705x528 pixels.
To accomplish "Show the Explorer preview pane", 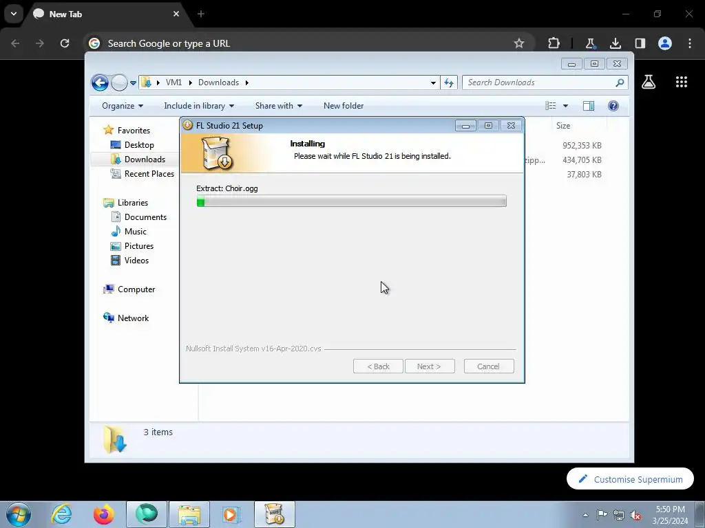I will click(588, 105).
